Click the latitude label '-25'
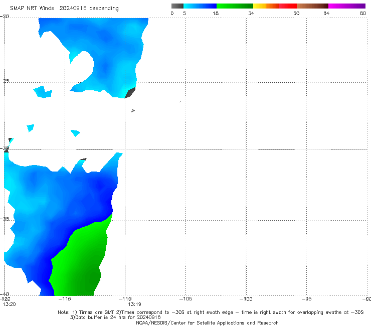Screen dimensions: 371x326 tap(5, 81)
